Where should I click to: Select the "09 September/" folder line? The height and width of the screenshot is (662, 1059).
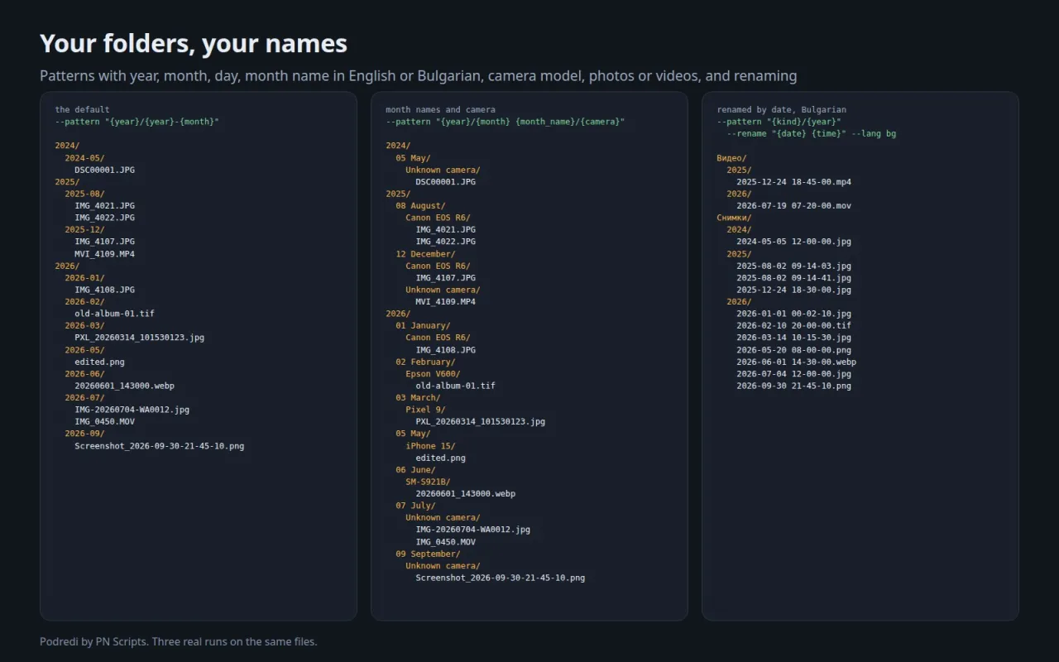point(428,554)
